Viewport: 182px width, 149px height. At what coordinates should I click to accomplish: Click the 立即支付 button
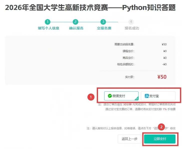click(160, 139)
